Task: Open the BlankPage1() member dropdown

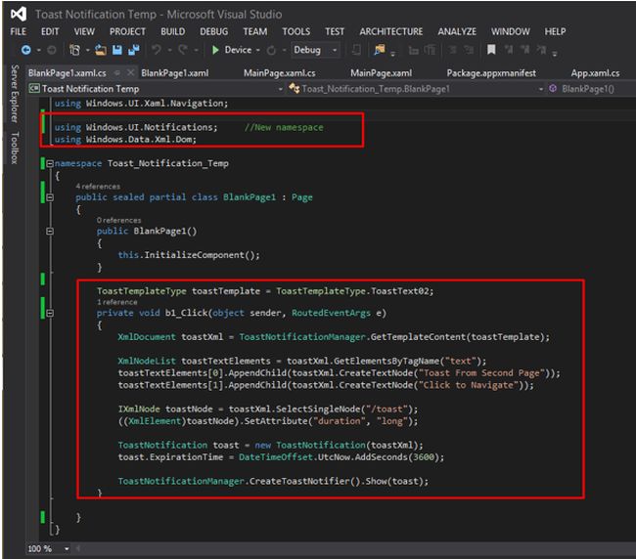Action: coord(591,89)
